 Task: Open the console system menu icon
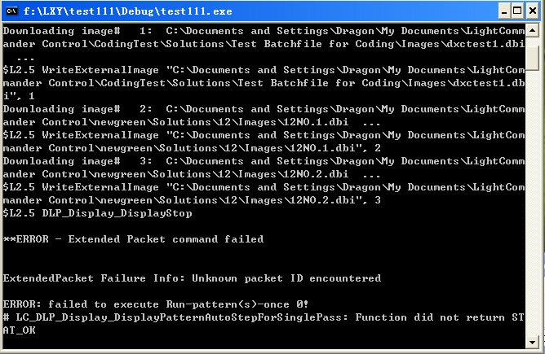coord(11,11)
